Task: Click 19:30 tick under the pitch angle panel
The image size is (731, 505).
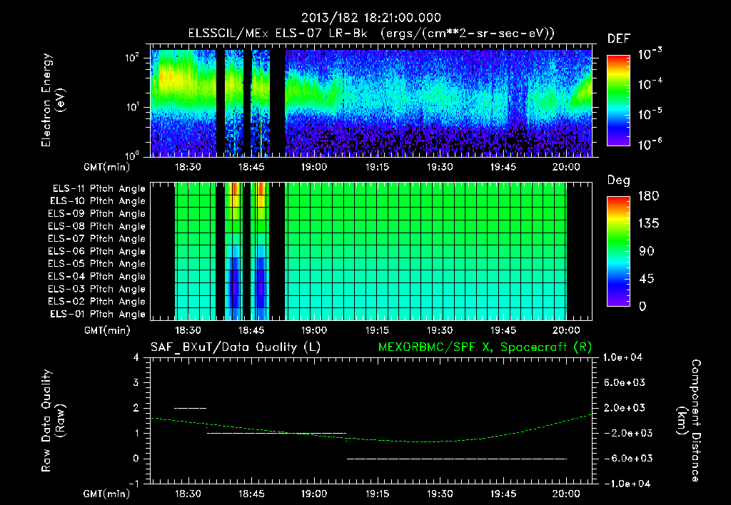Action: tap(440, 331)
